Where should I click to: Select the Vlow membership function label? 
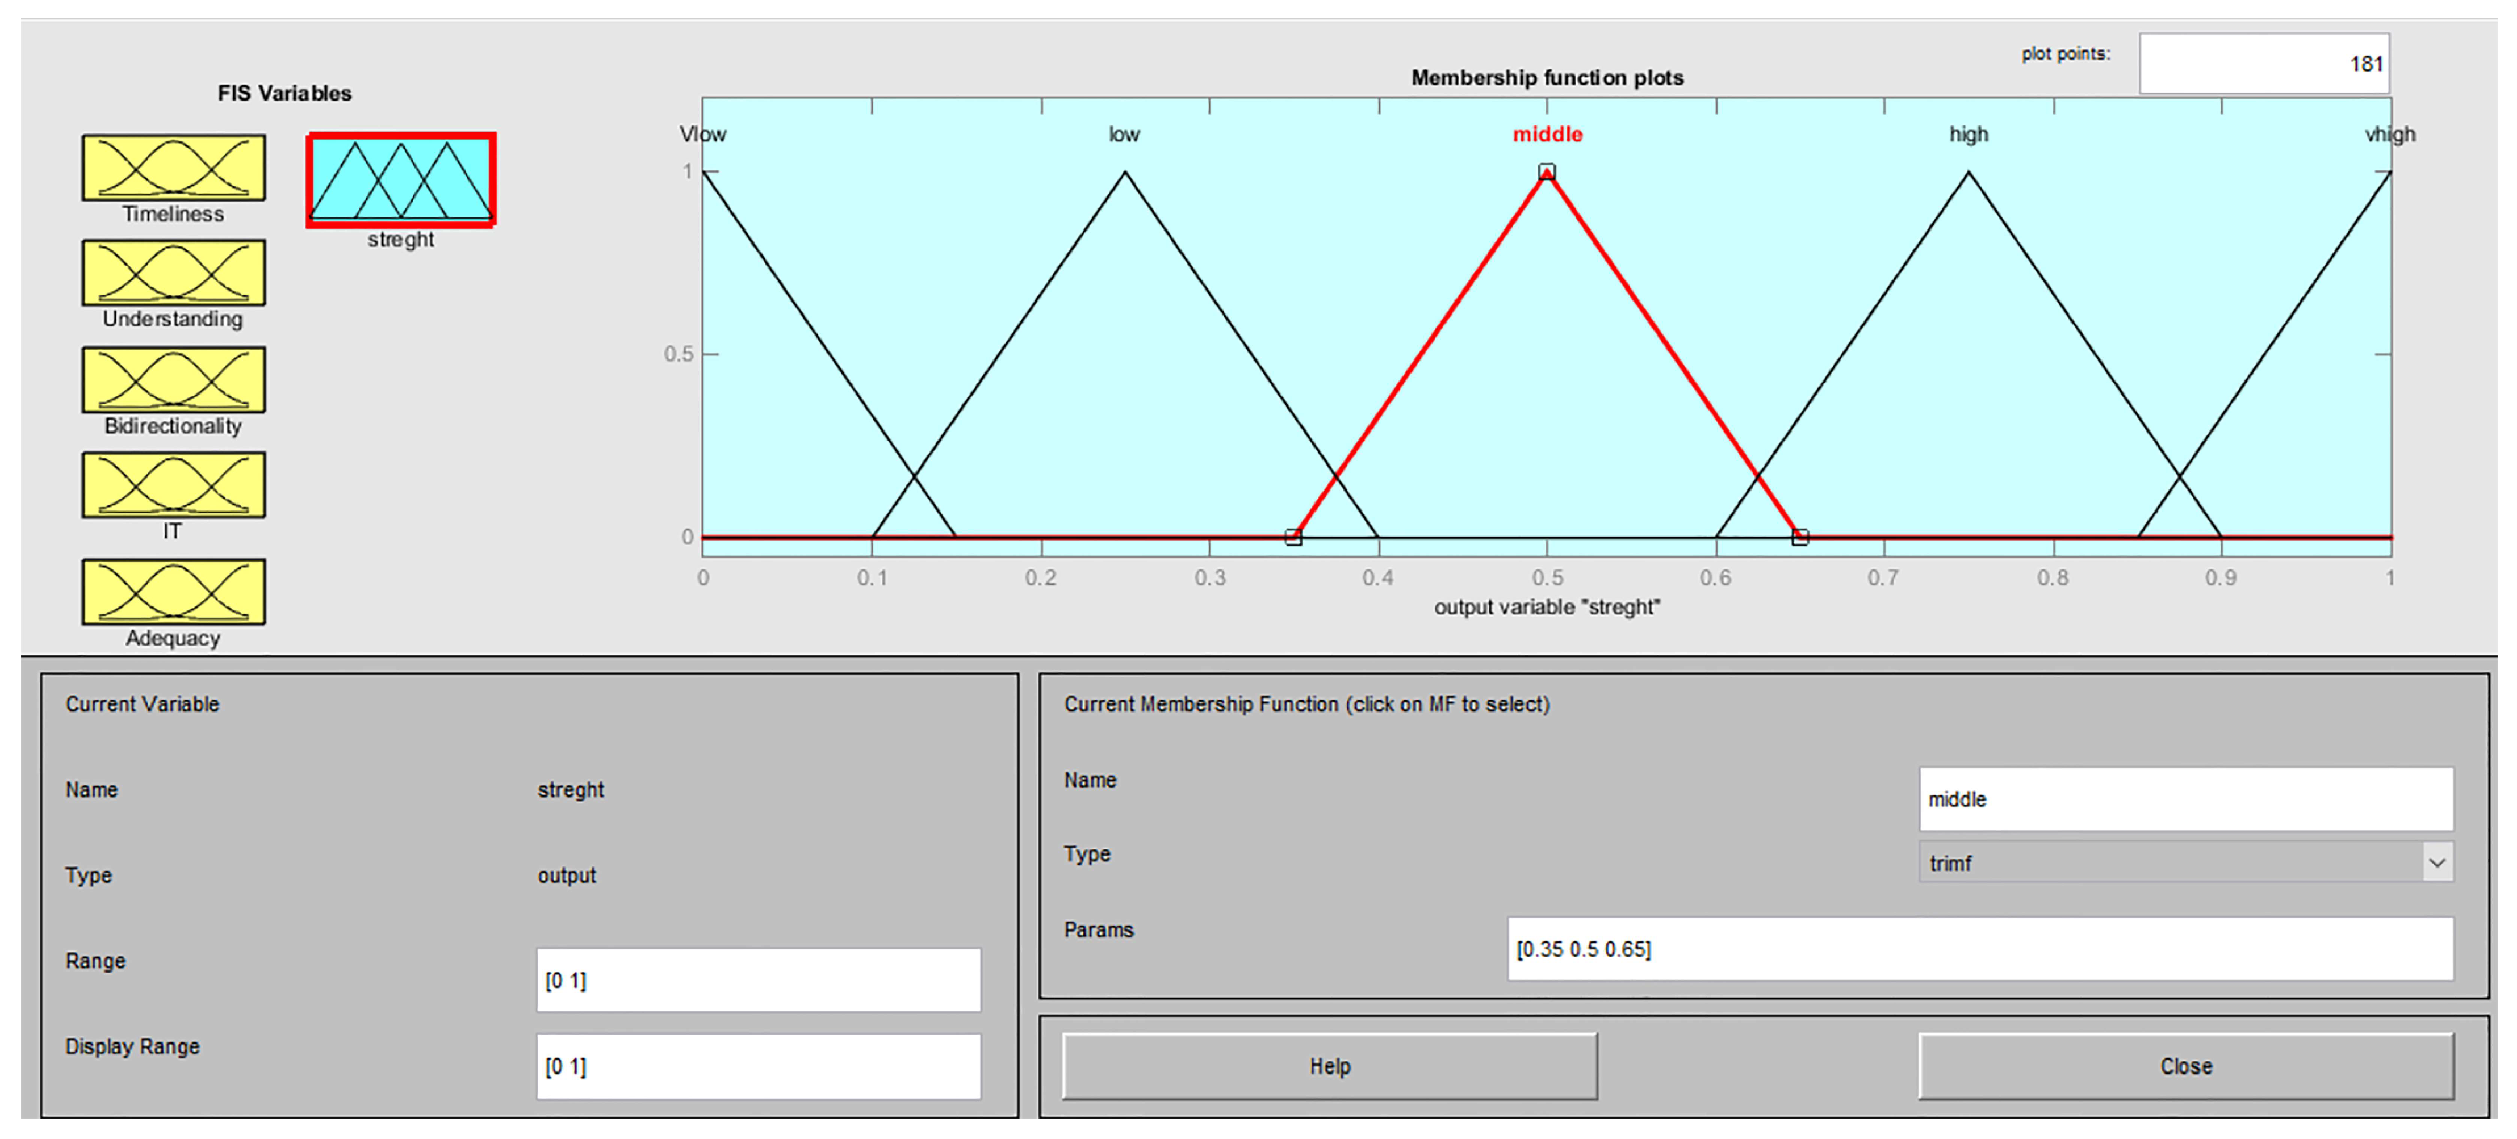click(x=703, y=135)
